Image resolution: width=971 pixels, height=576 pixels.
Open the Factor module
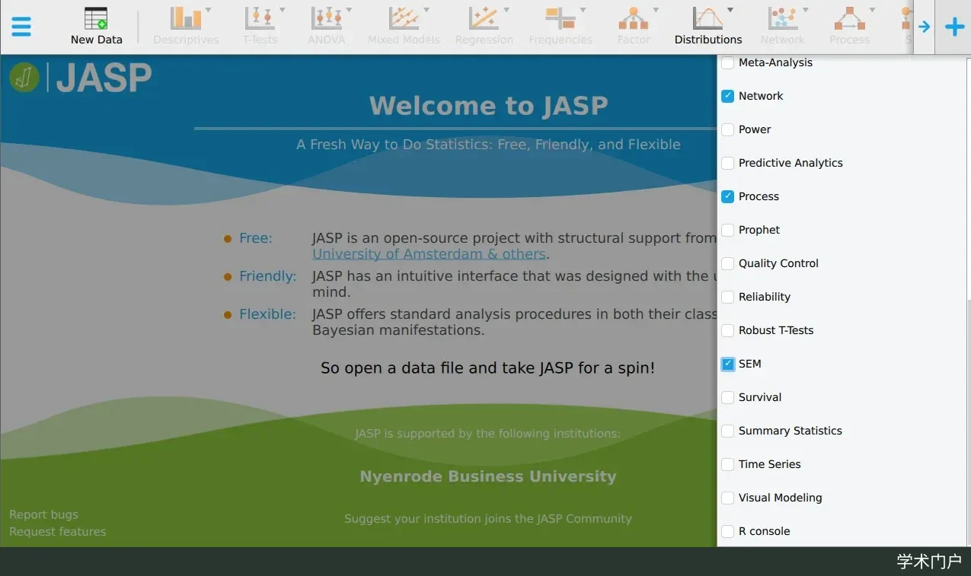click(634, 27)
